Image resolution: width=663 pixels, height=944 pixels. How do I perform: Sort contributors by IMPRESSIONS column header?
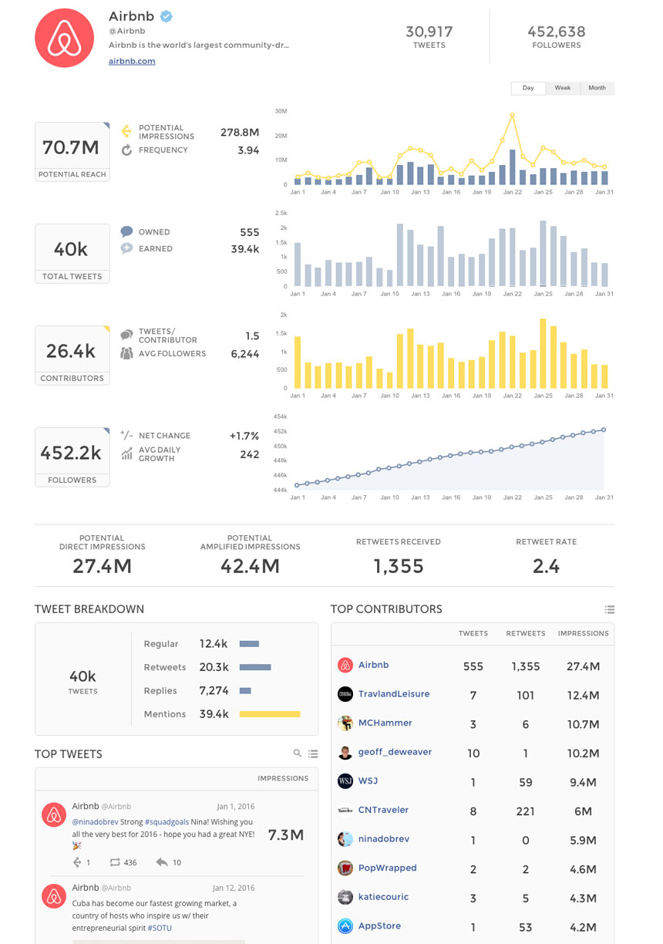[x=584, y=633]
